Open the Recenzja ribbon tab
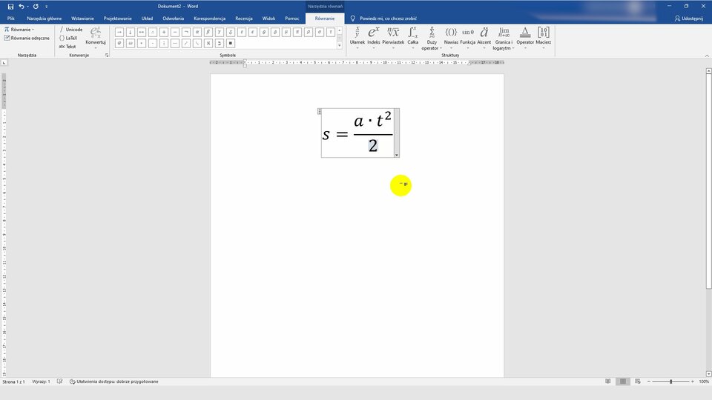This screenshot has height=400, width=712. click(244, 18)
